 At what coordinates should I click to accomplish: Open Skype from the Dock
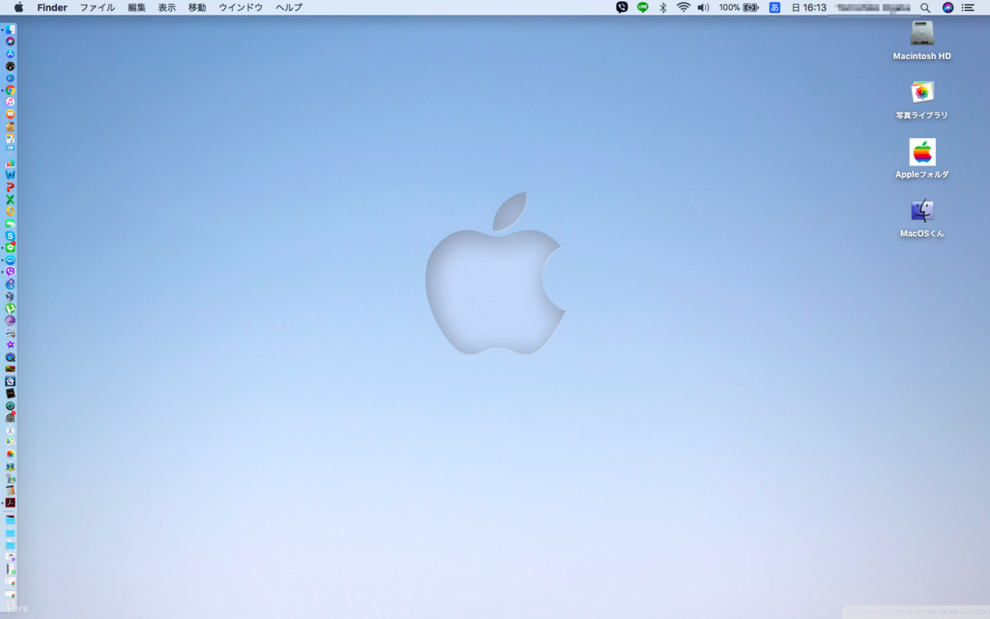10,236
